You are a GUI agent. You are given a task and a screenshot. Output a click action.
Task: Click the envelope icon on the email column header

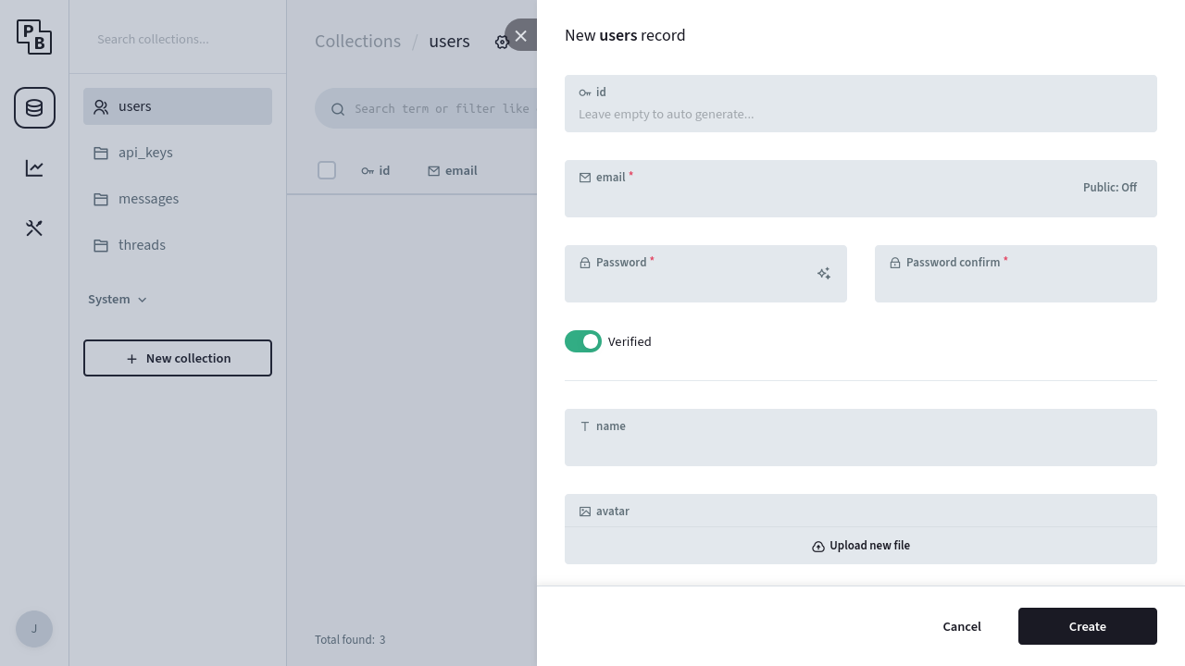coord(432,170)
